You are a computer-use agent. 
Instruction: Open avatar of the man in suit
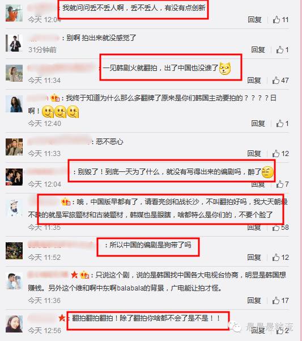coord(14,43)
